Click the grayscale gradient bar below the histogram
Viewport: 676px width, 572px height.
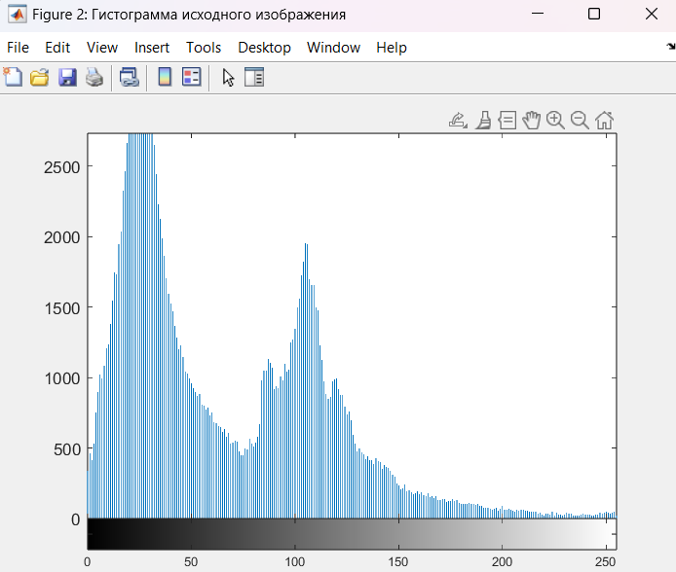click(352, 534)
